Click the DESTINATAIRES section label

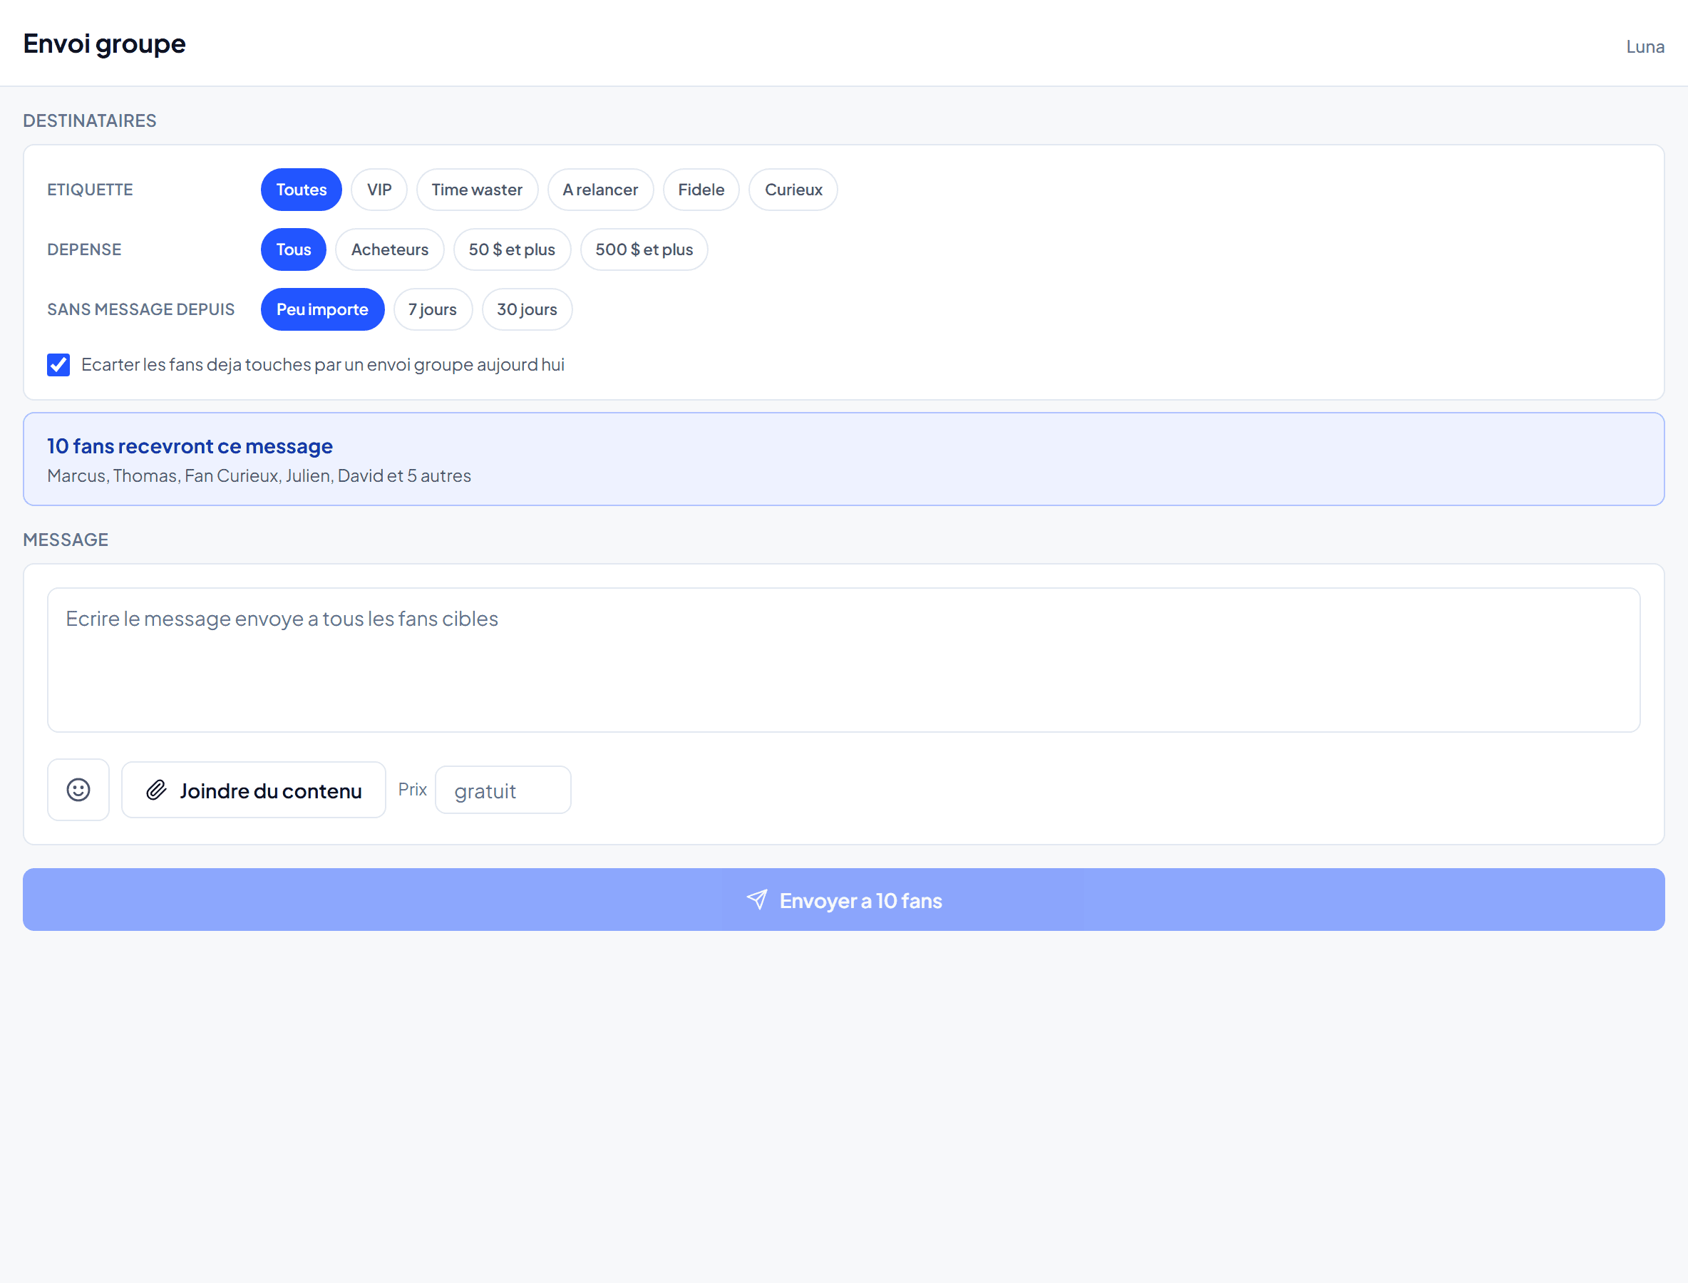tap(89, 120)
